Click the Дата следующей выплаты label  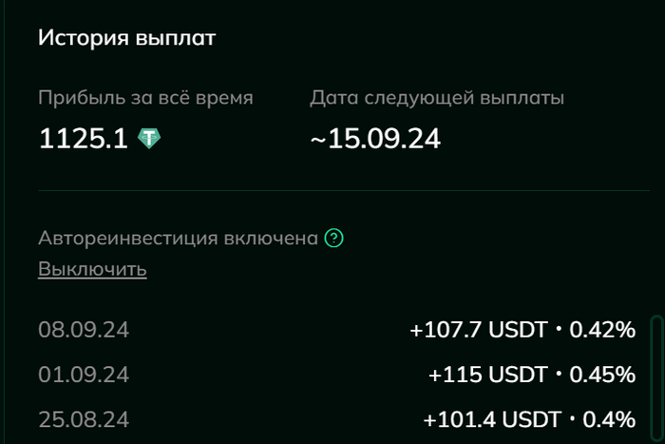pyautogui.click(x=437, y=97)
